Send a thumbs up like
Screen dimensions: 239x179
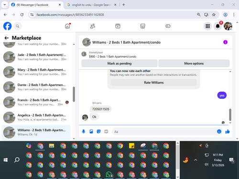(x=228, y=131)
